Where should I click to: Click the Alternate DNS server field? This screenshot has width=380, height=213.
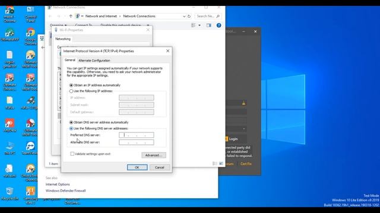pyautogui.click(x=137, y=142)
